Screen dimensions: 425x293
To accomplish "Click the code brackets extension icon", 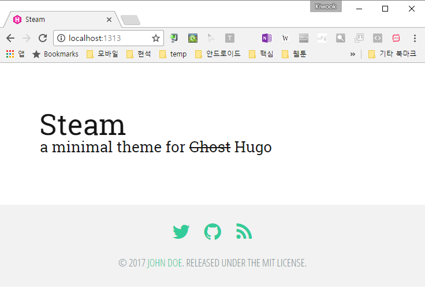I will tap(378, 38).
